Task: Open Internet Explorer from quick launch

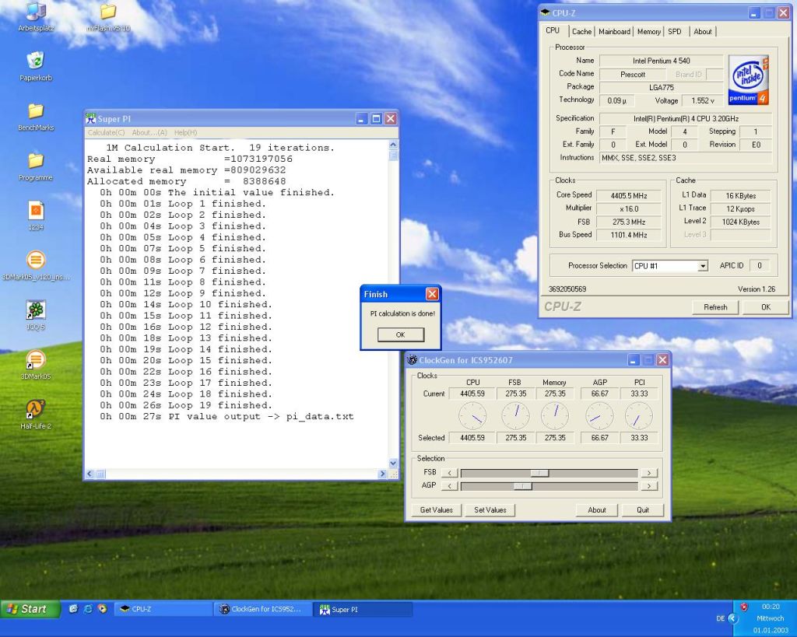Action: click(x=88, y=608)
